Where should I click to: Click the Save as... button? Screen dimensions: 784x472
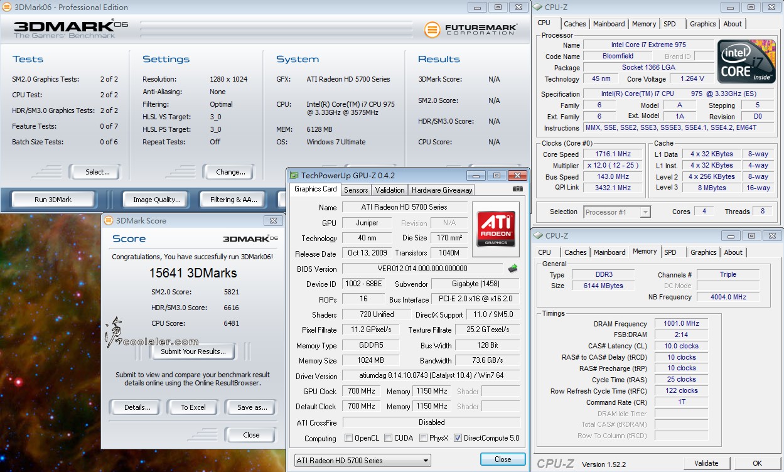coord(252,407)
